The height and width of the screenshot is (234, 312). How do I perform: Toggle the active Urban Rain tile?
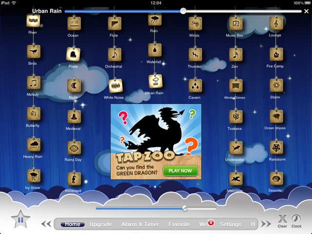[x=156, y=81]
